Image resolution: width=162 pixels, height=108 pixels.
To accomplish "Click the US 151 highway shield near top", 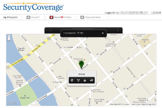I will pos(49,39).
